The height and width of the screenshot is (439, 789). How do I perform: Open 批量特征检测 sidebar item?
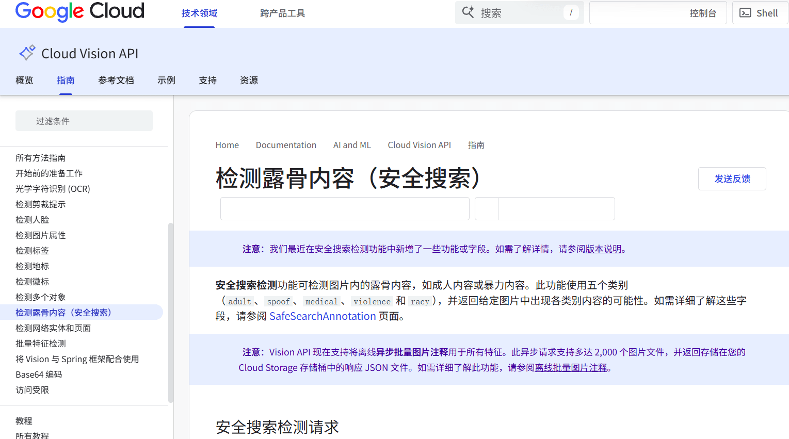tap(41, 344)
